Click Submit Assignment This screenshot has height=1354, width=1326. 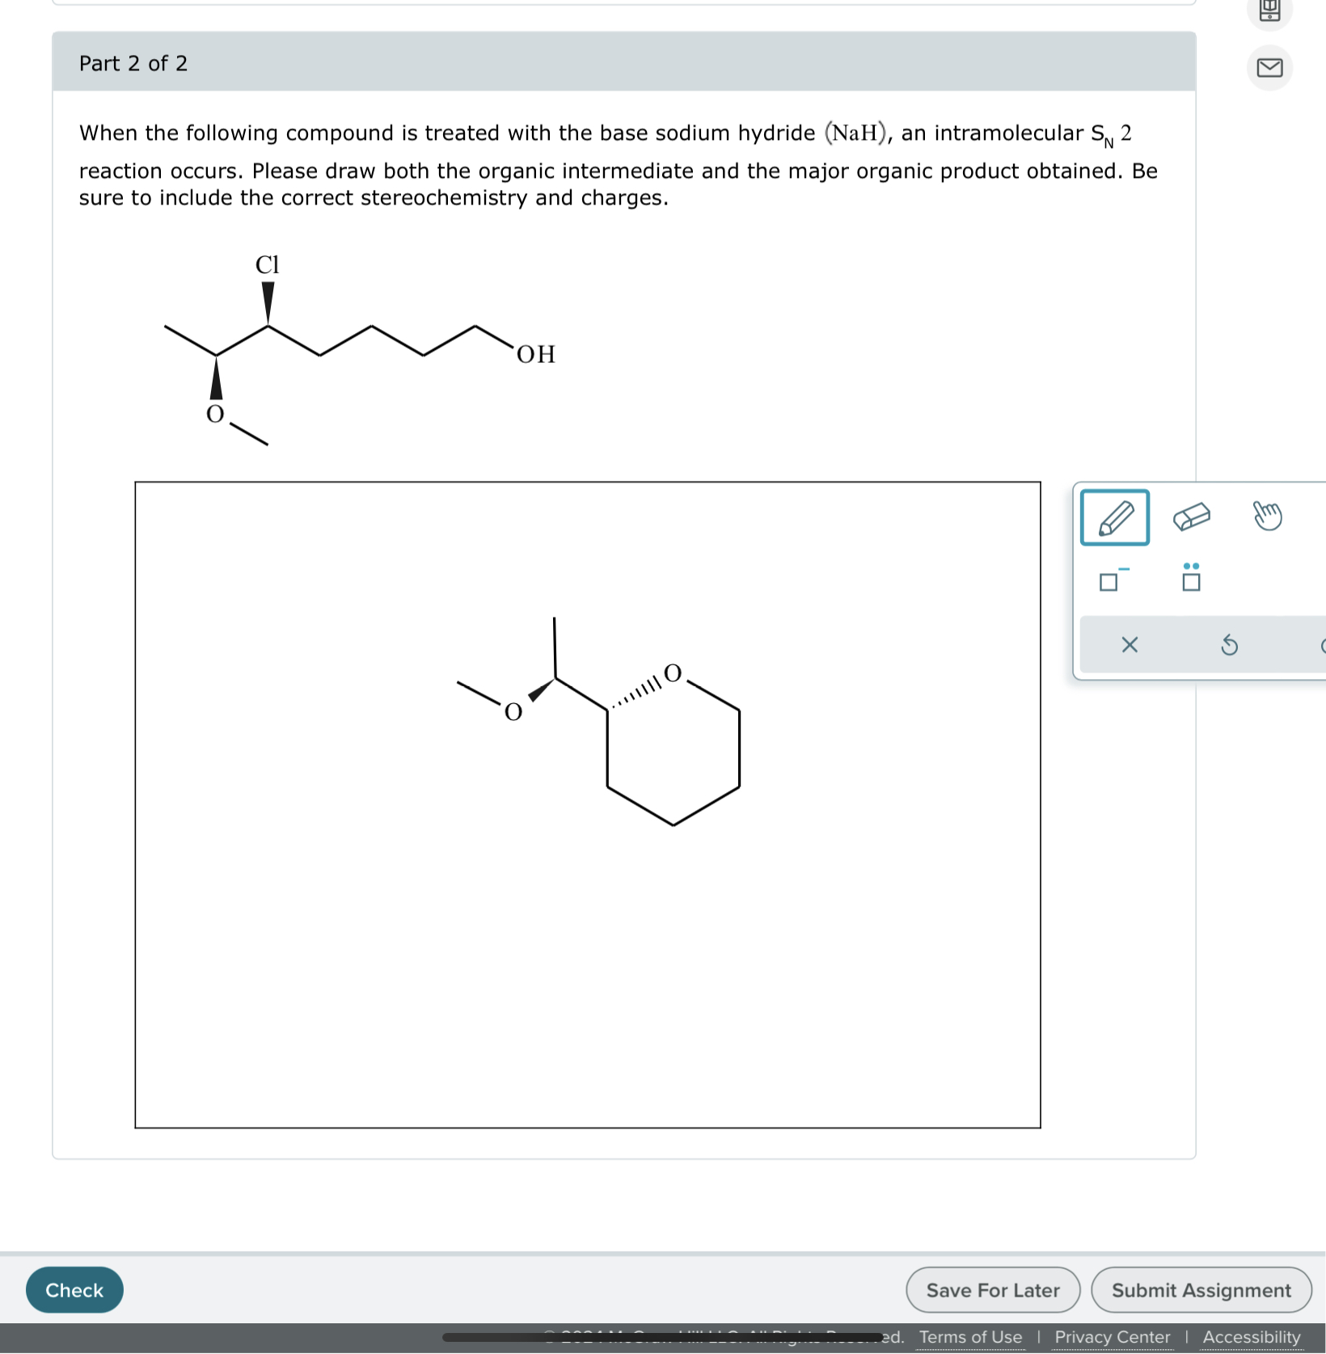[1201, 1289]
